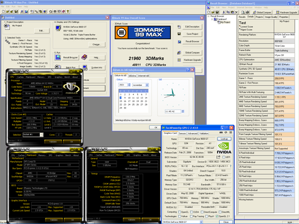The height and width of the screenshot is (224, 299).
Task: Click the Result Browser monitor icon in Run section
Action: click(x=58, y=57)
